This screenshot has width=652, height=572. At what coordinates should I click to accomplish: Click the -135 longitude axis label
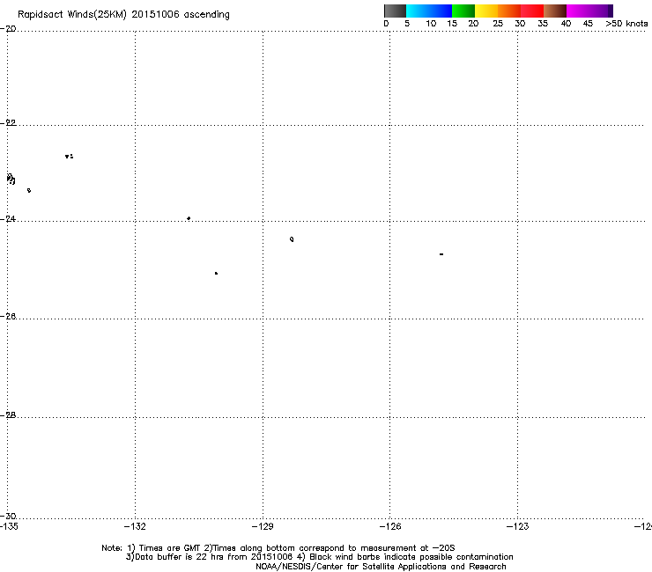[x=9, y=527]
